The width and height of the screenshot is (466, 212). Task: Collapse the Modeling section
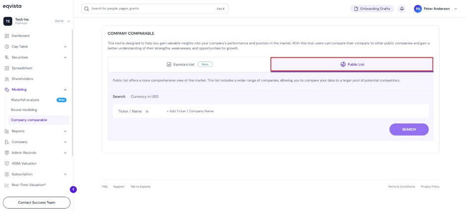pos(66,90)
